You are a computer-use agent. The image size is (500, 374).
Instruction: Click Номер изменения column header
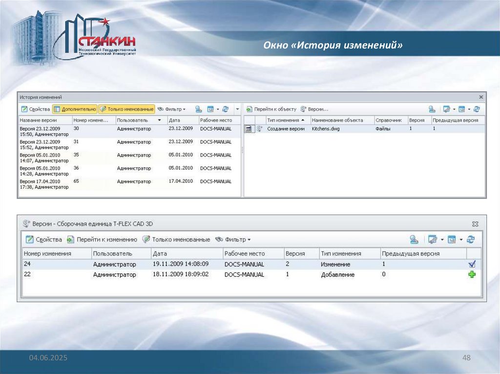coord(57,254)
